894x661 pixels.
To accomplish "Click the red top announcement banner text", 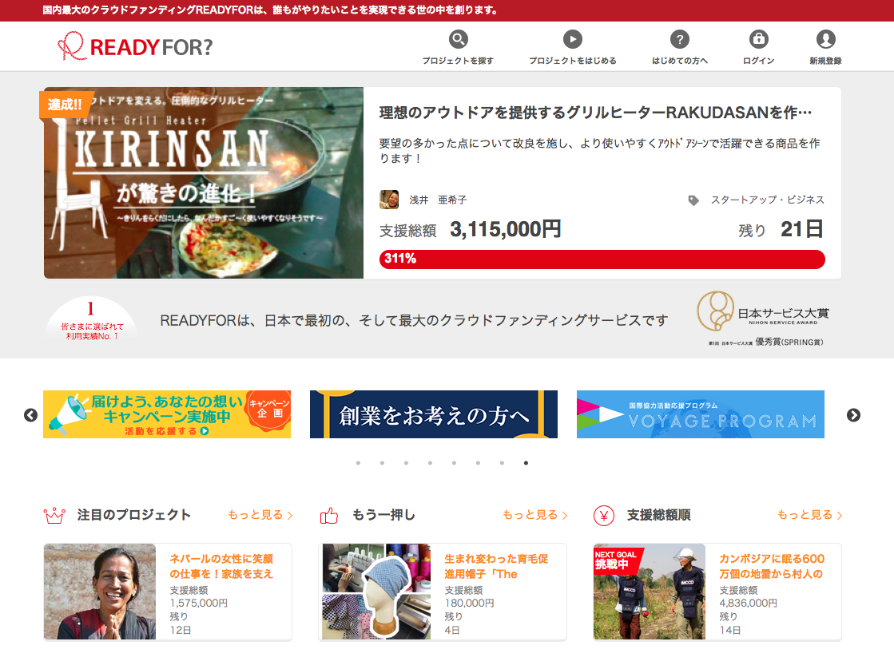I will coord(270,10).
